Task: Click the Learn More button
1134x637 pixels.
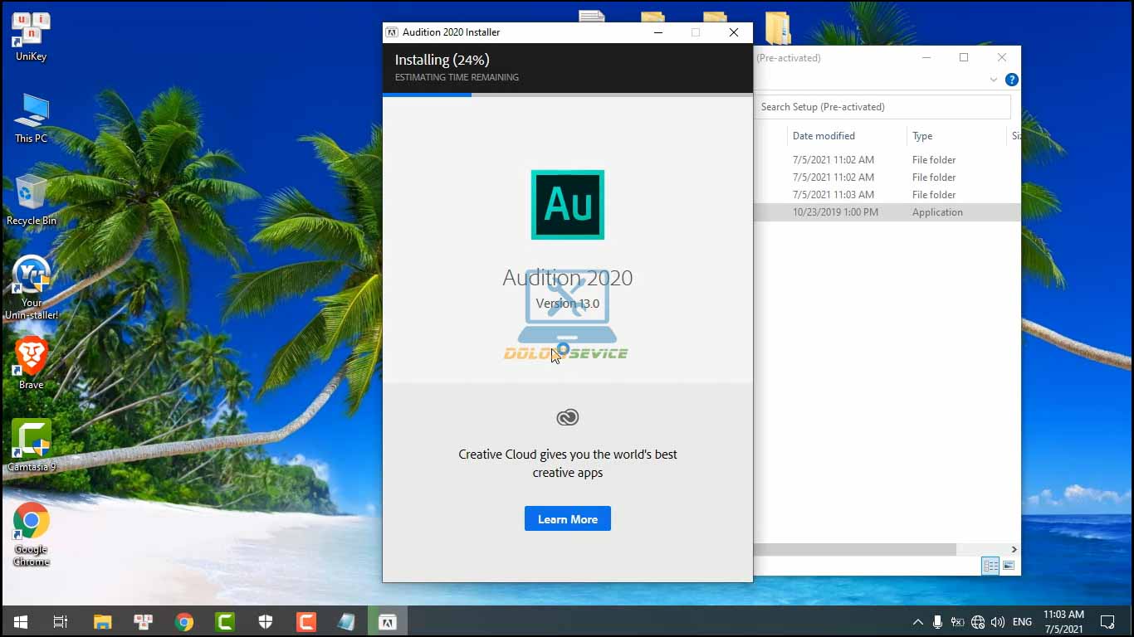Action: (x=567, y=519)
